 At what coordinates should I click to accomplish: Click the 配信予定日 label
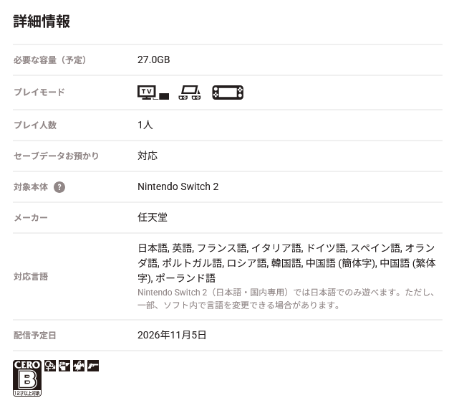[35, 336]
